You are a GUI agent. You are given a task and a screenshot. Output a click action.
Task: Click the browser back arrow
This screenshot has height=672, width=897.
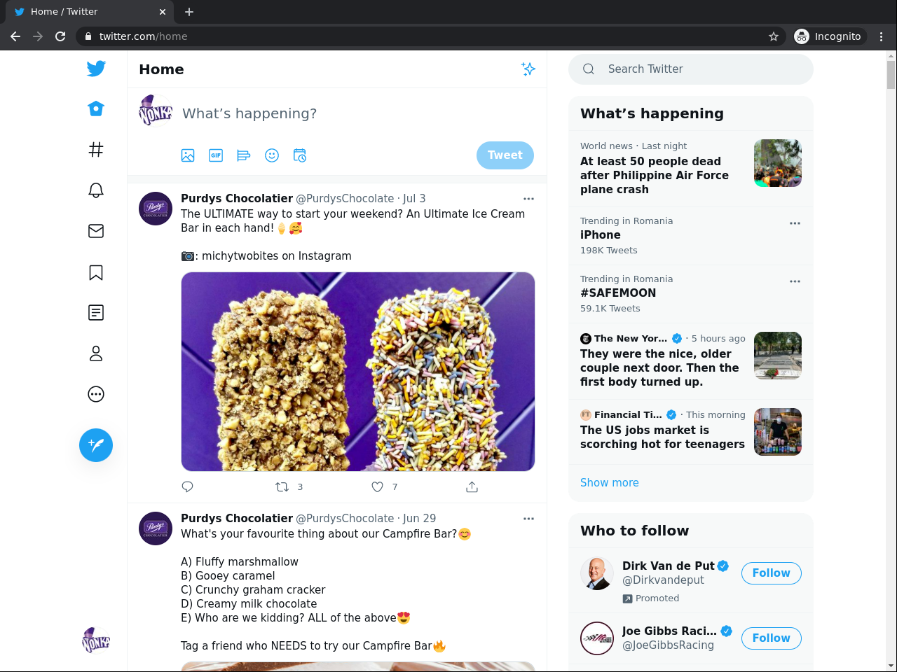click(15, 36)
